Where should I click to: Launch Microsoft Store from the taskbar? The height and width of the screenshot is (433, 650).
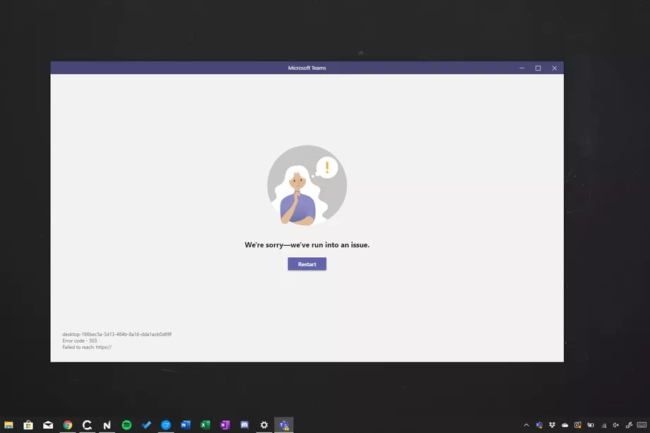point(28,425)
